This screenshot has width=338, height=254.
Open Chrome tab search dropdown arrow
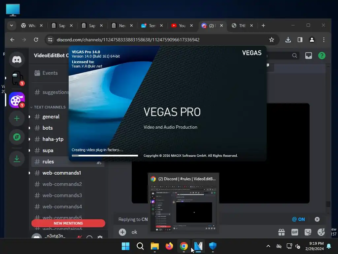12,25
